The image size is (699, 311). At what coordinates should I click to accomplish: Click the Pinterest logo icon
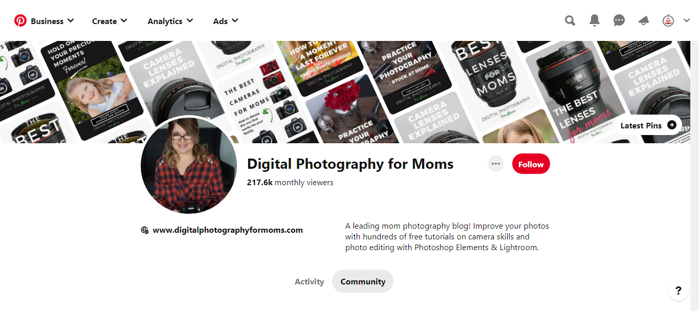tap(20, 21)
